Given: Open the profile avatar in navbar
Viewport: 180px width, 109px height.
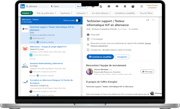Looking at the screenshot, I should click(x=133, y=6).
